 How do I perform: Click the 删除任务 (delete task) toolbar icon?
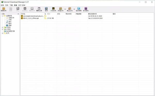(32, 9)
